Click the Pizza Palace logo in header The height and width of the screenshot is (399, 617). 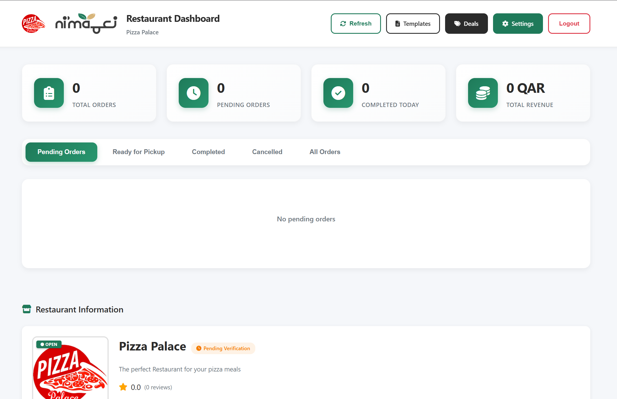(x=33, y=24)
